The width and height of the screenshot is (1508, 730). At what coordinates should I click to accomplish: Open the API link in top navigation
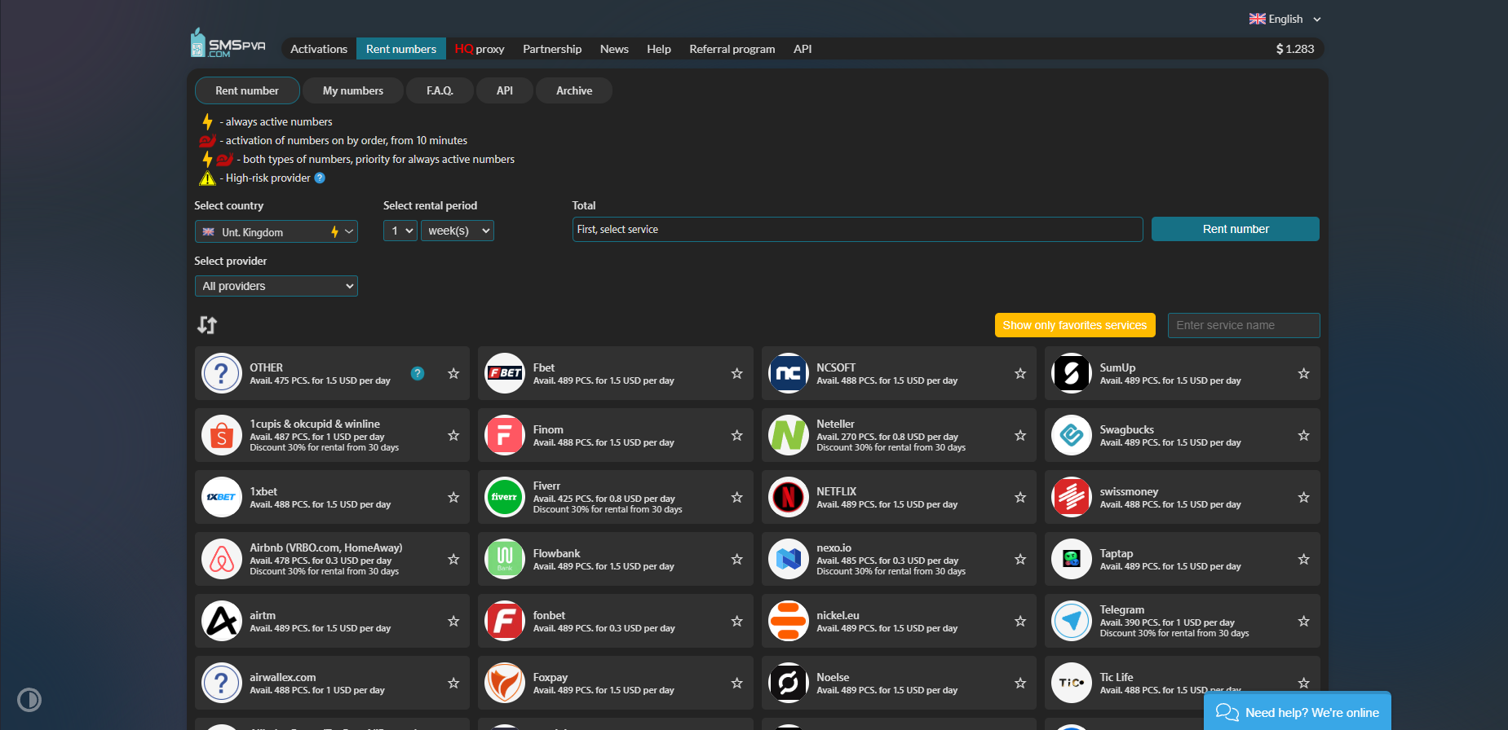coord(803,49)
